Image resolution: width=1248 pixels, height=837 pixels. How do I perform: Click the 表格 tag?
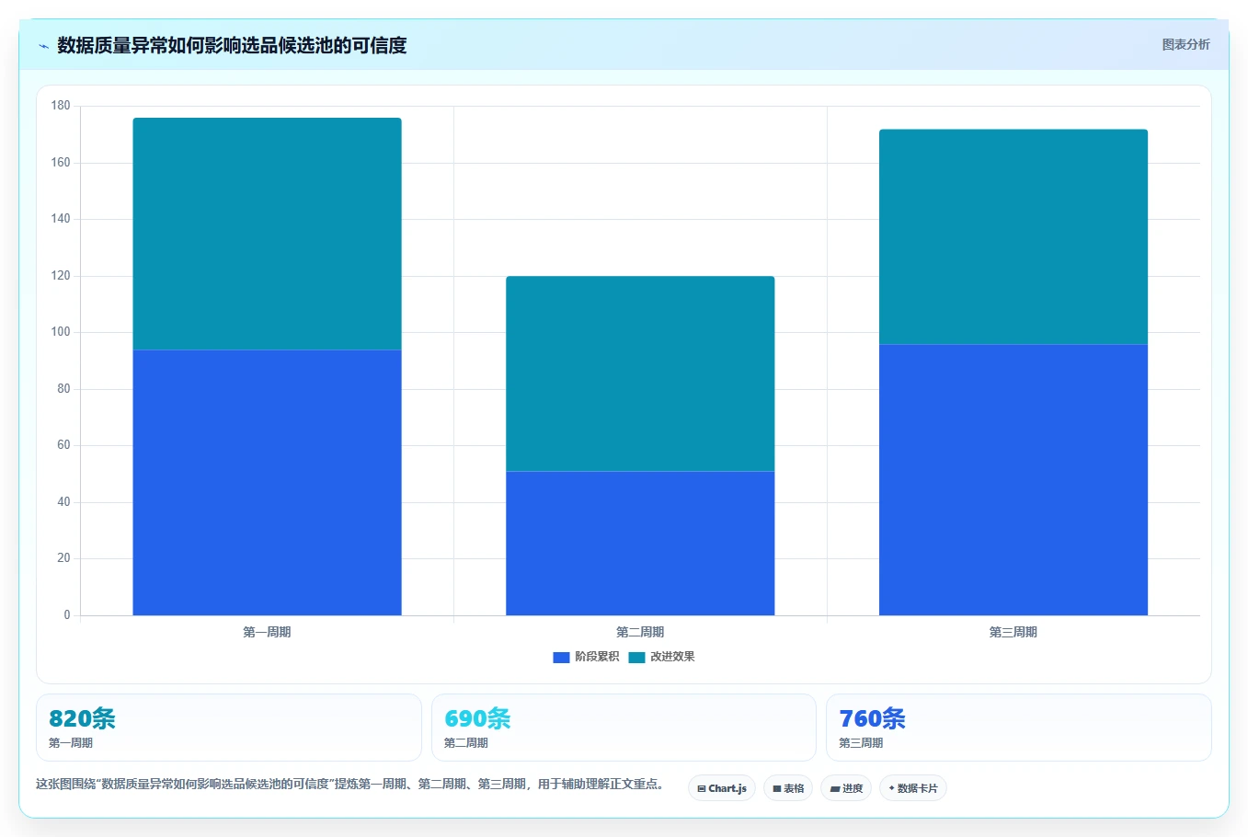[788, 788]
